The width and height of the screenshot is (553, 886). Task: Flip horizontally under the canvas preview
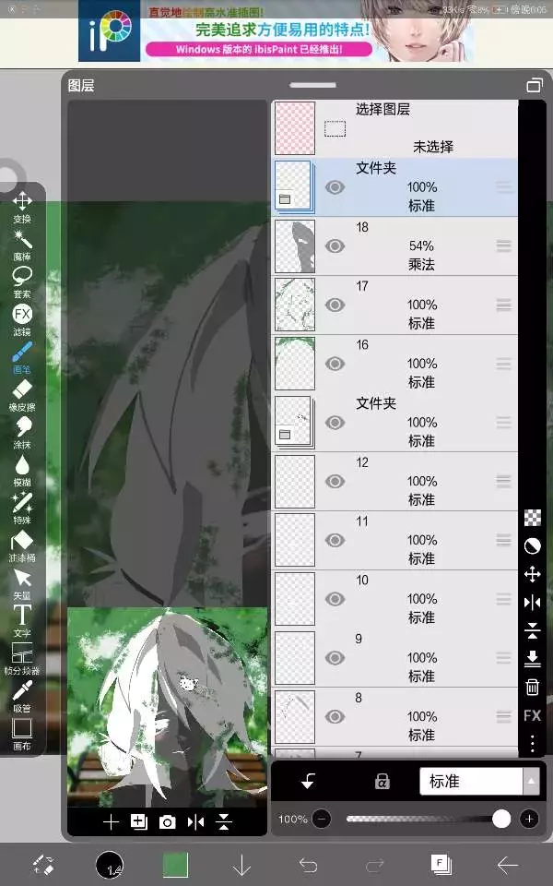pos(195,822)
